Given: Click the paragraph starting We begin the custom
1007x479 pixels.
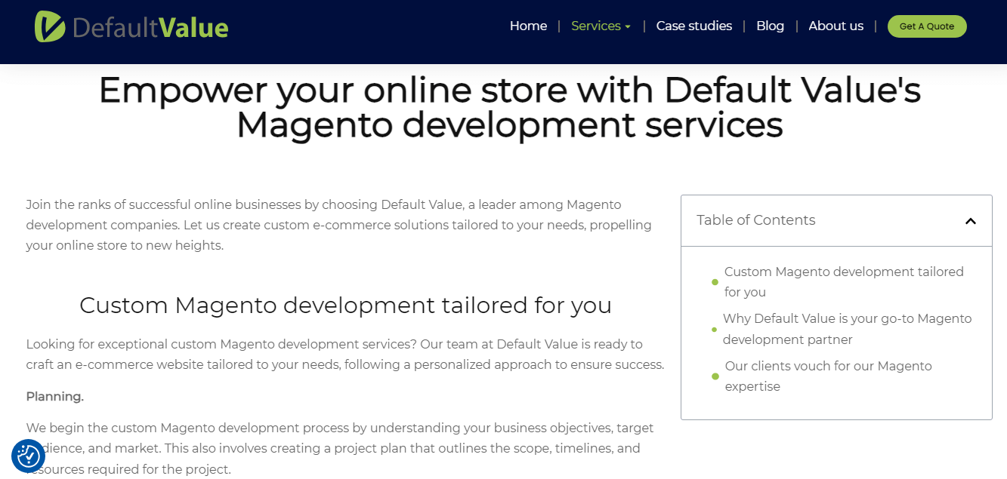Looking at the screenshot, I should (340, 448).
